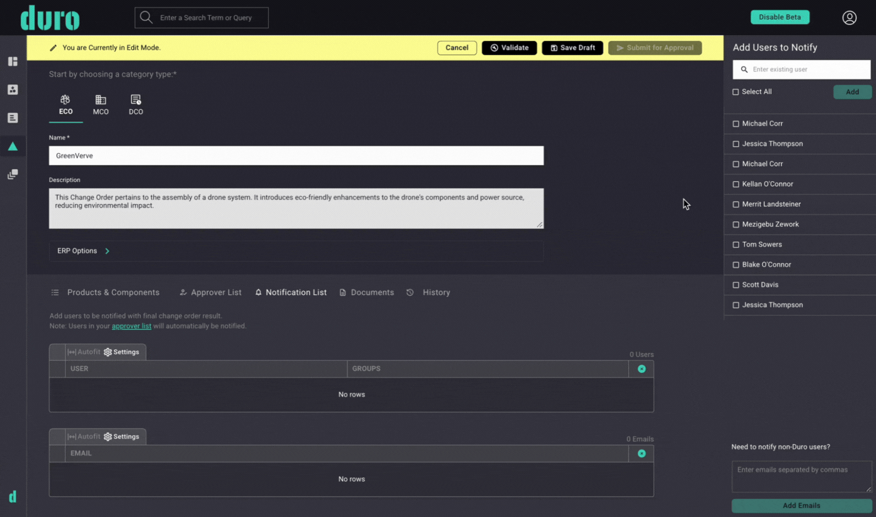Click the Settings gear above the EMAIL table
The image size is (876, 517).
(122, 437)
